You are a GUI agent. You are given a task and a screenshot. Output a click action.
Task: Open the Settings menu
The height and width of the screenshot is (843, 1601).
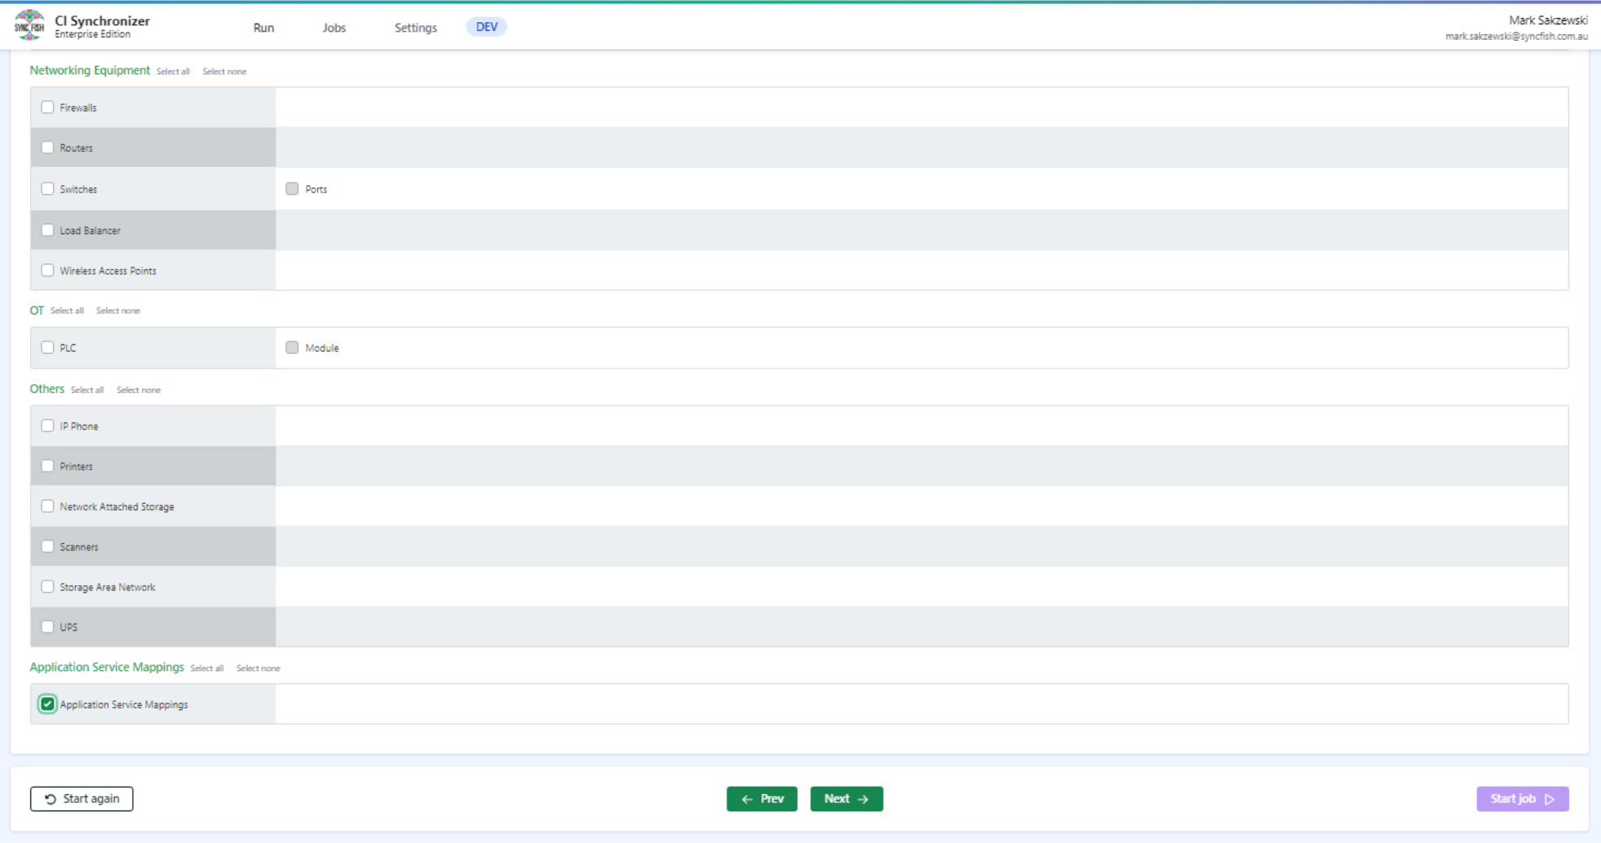pos(416,28)
